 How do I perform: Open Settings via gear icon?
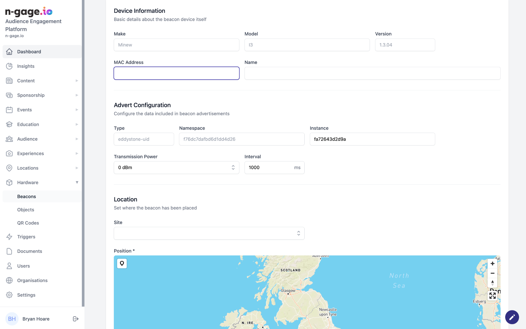click(9, 295)
